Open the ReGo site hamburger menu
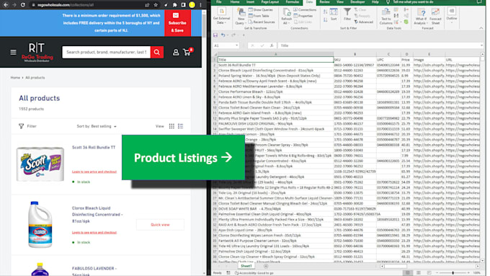This screenshot has height=276, width=490. pyautogui.click(x=13, y=52)
